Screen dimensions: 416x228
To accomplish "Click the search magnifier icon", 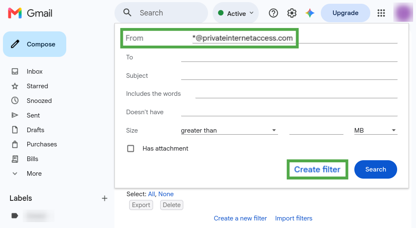I will tap(127, 13).
